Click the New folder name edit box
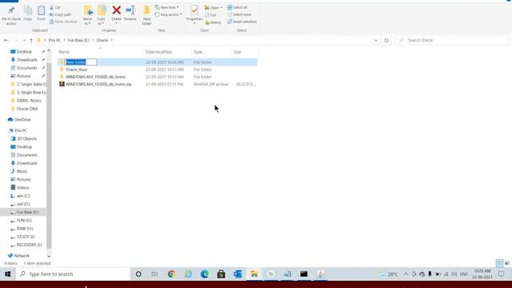 pyautogui.click(x=81, y=62)
